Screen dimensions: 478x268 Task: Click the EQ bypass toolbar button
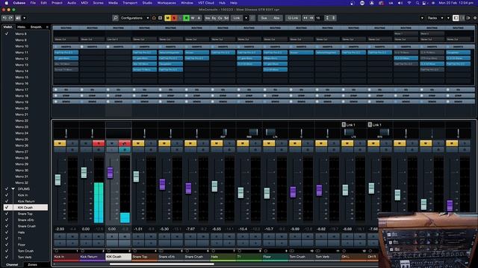tap(214, 18)
